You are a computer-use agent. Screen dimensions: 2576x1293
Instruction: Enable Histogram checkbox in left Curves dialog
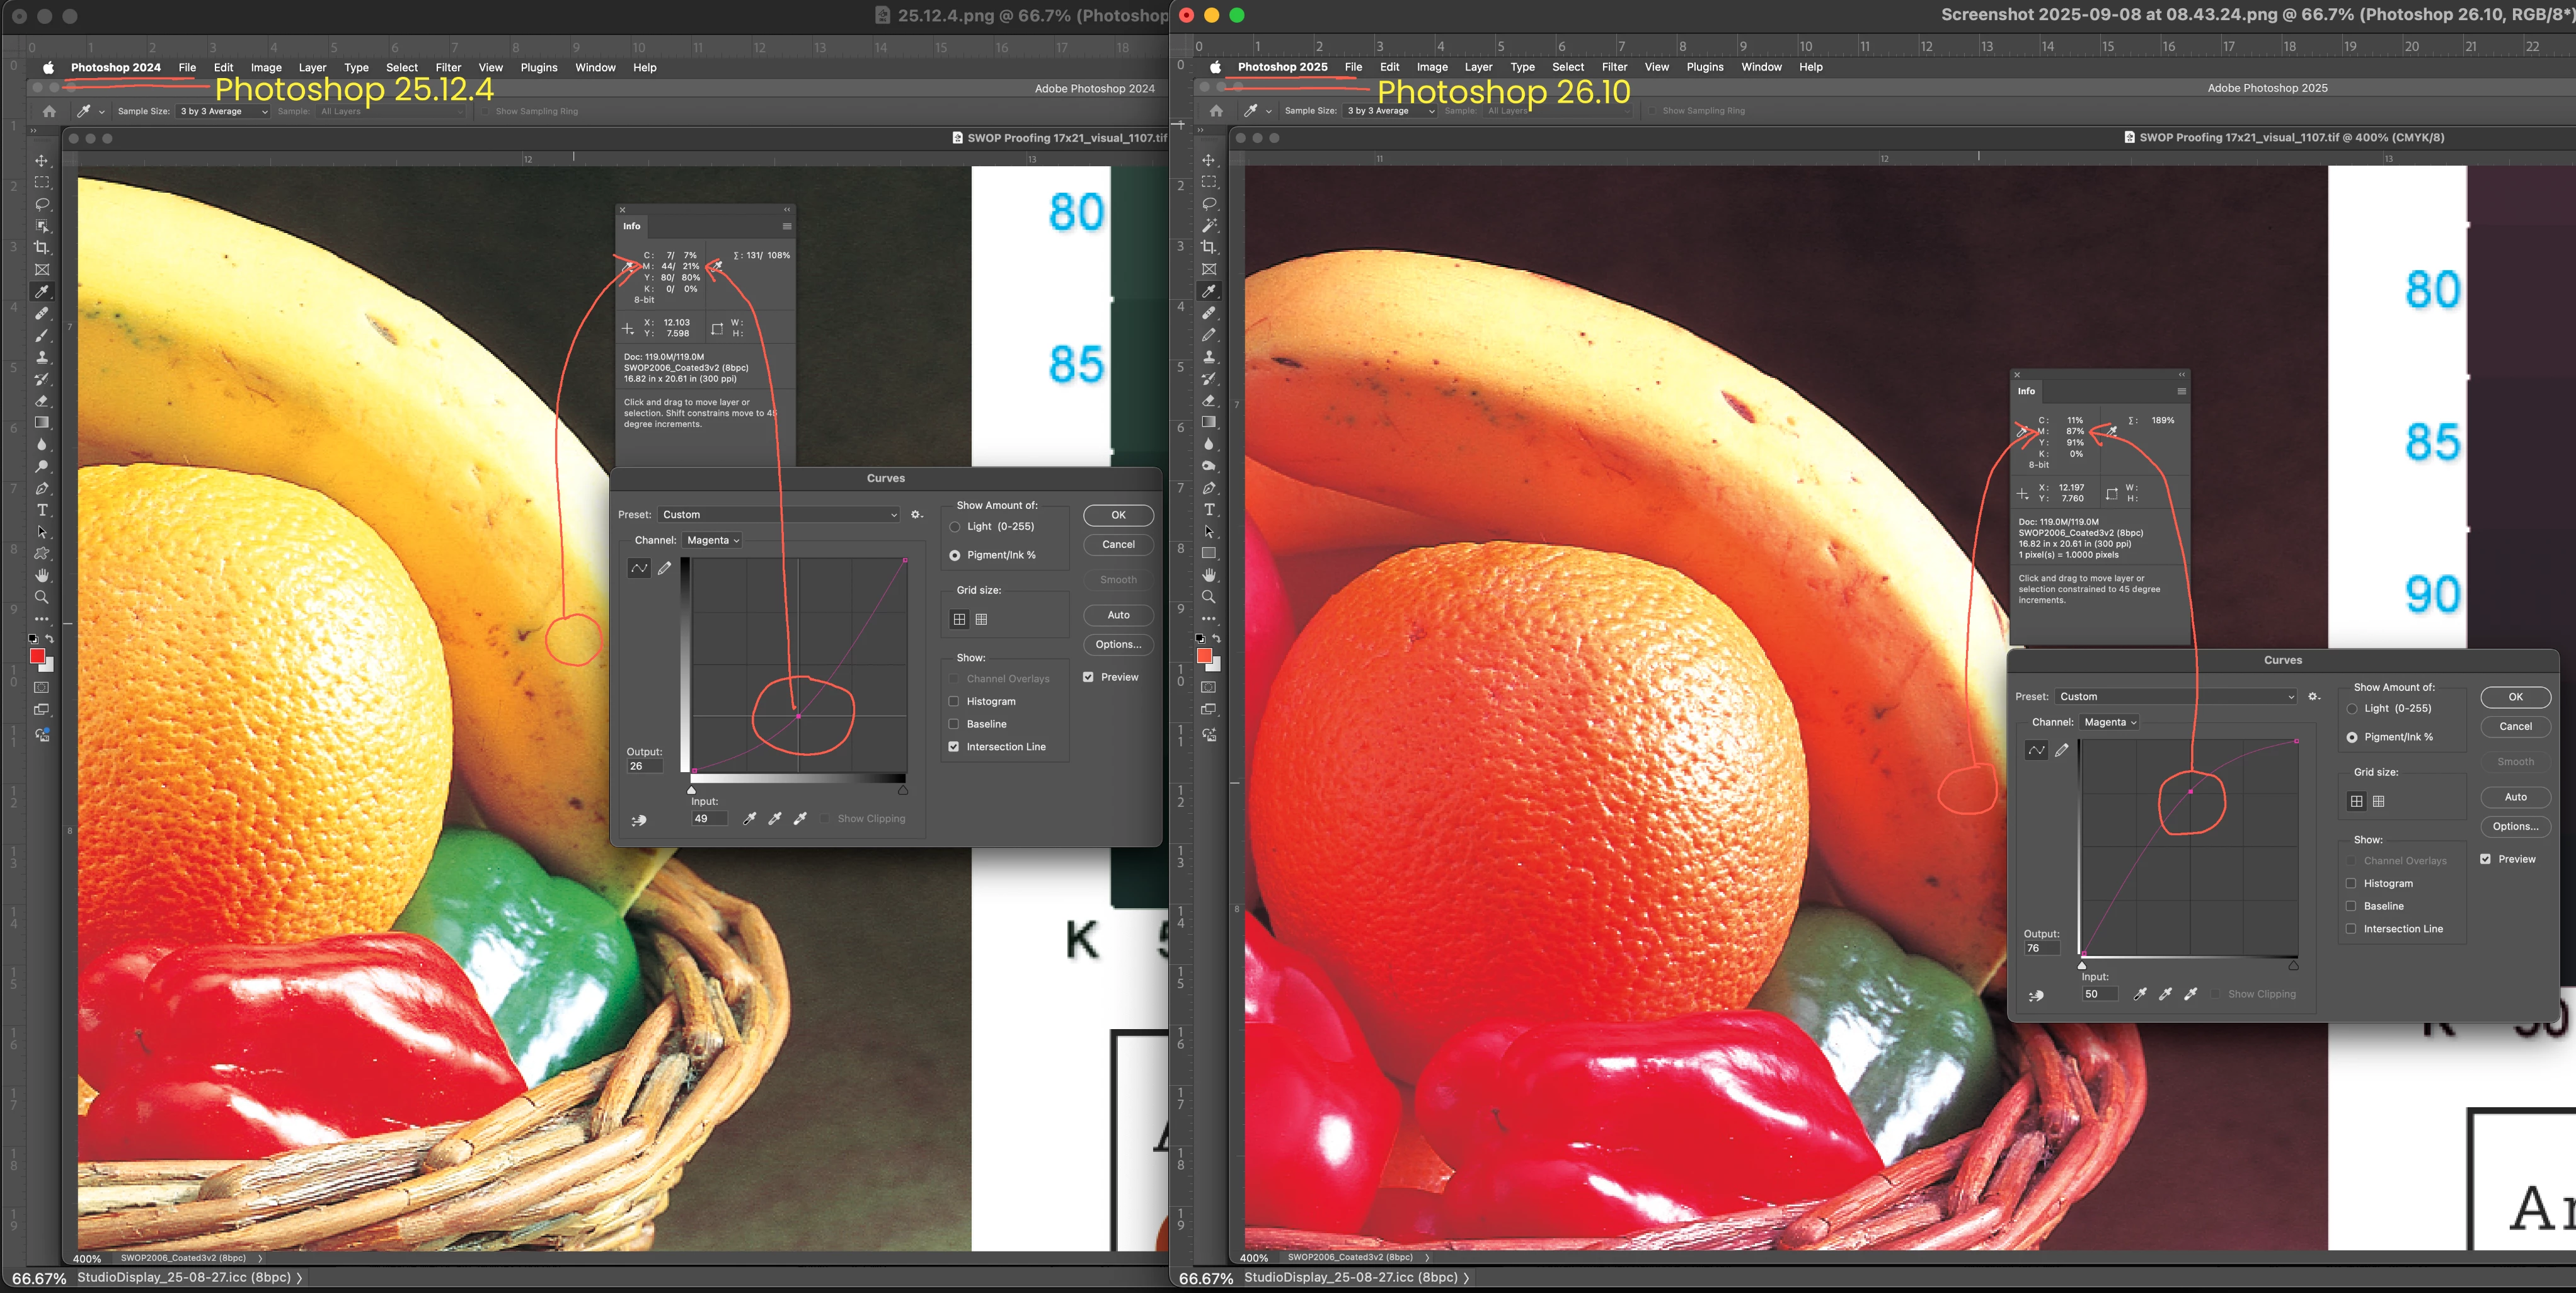[x=954, y=702]
